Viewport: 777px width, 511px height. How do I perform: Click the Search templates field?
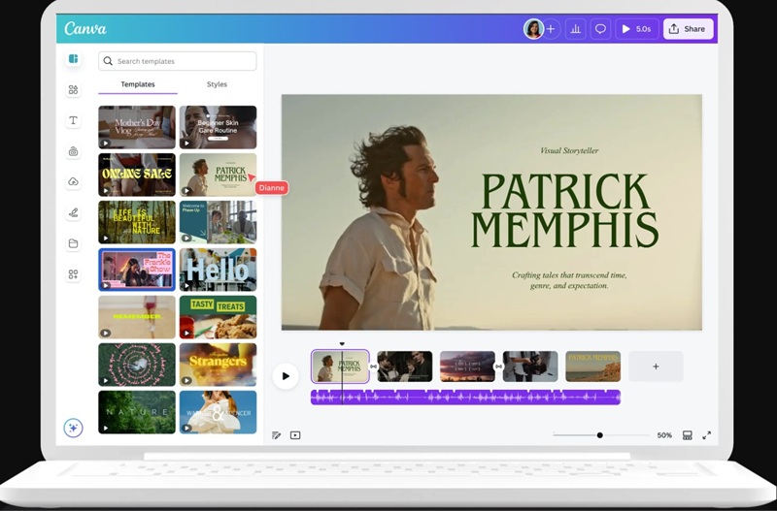click(x=178, y=61)
